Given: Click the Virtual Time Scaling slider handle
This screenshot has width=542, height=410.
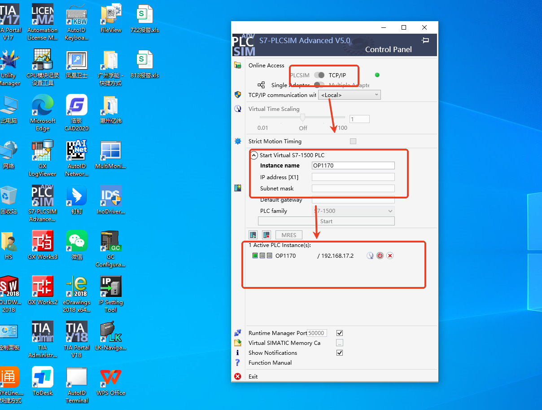Looking at the screenshot, I should [x=303, y=118].
